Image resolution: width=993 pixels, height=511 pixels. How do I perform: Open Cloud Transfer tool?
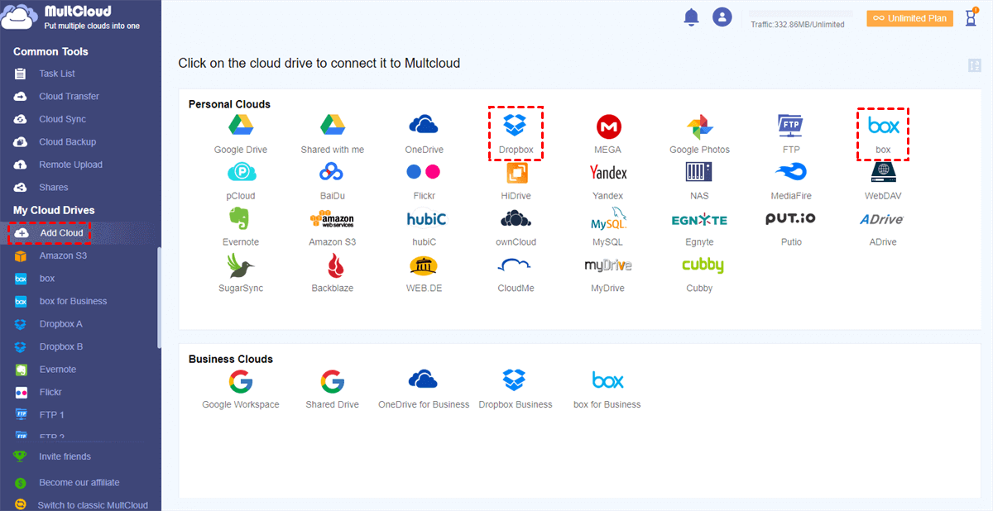(69, 97)
